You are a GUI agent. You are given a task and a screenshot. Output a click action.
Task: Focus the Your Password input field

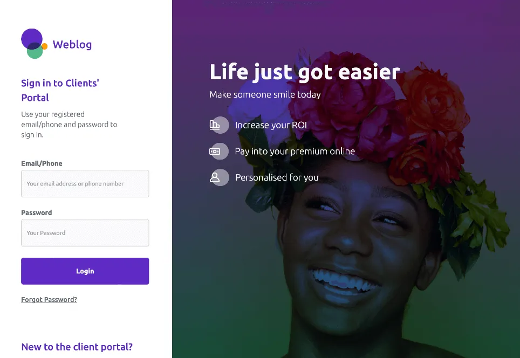pyautogui.click(x=85, y=233)
